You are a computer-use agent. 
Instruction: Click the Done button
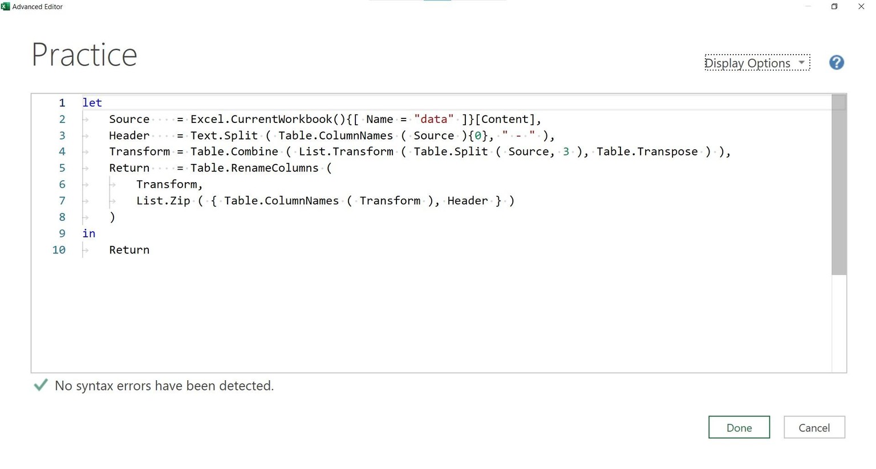pyautogui.click(x=739, y=427)
